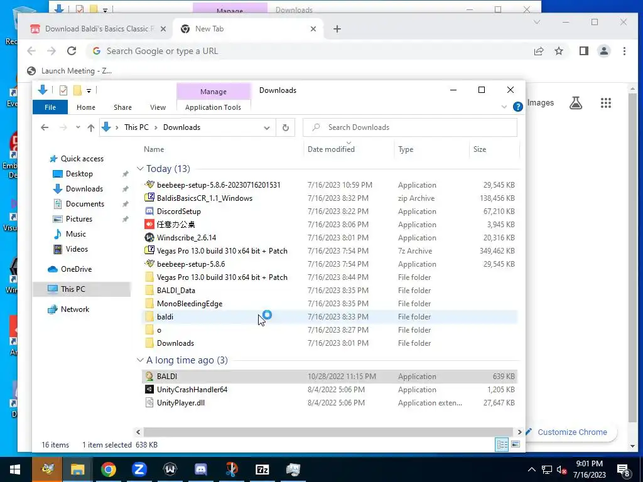Viewport: 643px width, 482px height.
Task: Click the New folder icon in quick access toolbar
Action: [x=77, y=90]
